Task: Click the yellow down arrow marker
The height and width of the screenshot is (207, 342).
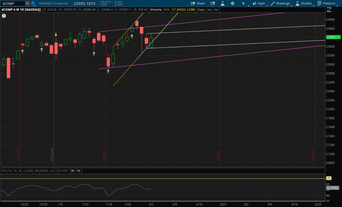Action: [56, 35]
